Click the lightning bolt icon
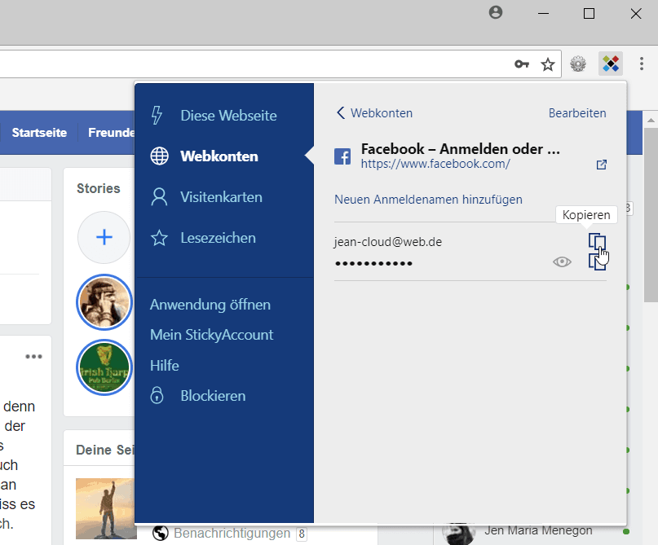The height and width of the screenshot is (545, 658). coord(157,116)
